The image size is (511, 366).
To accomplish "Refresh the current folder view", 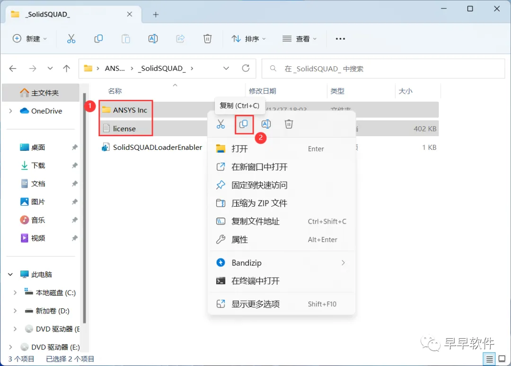I will 246,69.
